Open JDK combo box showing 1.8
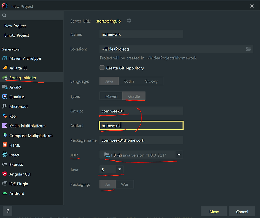 click(x=141, y=155)
